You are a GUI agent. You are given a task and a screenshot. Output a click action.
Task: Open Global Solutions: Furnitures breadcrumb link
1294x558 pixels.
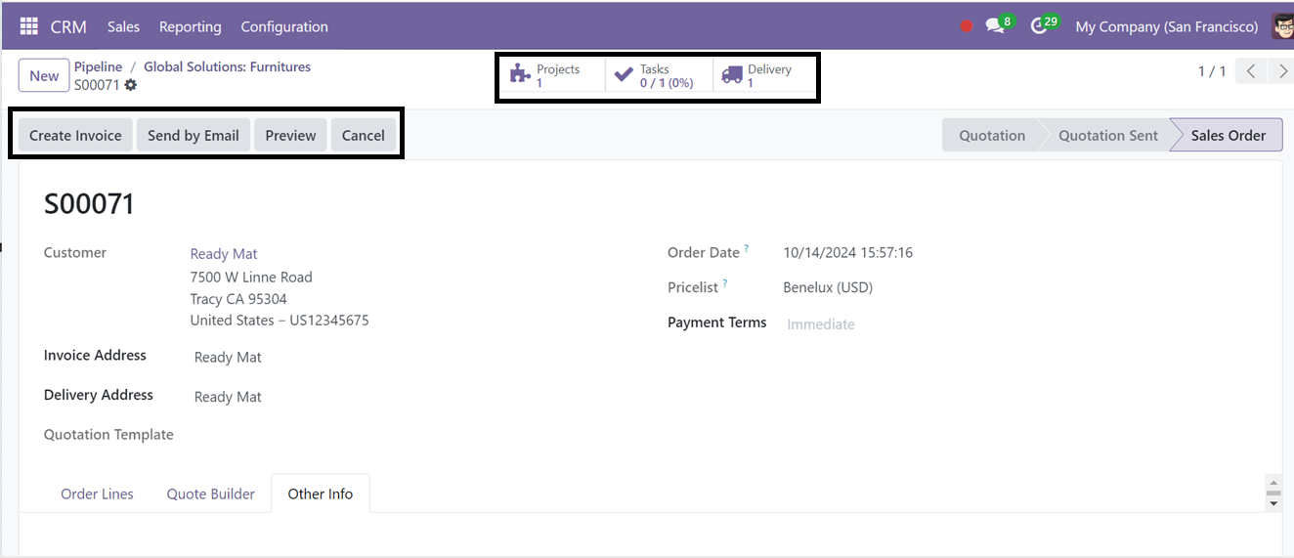pos(227,66)
